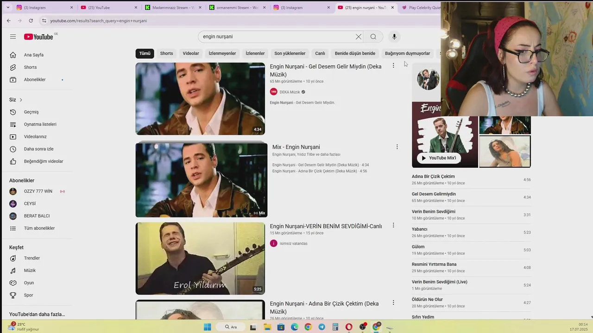
Task: Open Calculator from taskbar
Action: [x=335, y=327]
